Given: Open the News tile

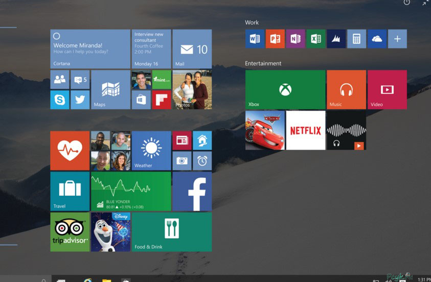Looking at the screenshot, I should (x=182, y=140).
